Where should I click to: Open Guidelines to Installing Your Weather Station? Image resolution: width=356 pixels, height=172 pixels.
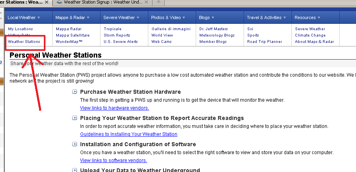pos(128,134)
